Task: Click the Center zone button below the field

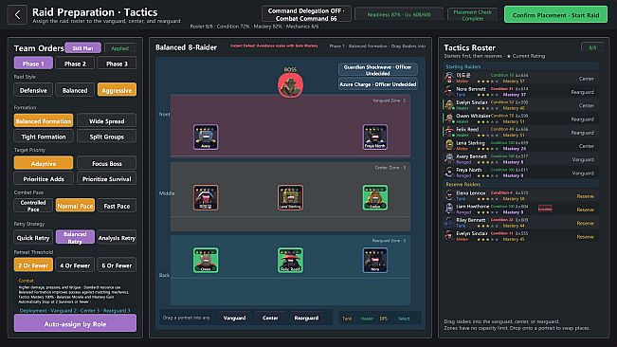Action: pos(270,318)
